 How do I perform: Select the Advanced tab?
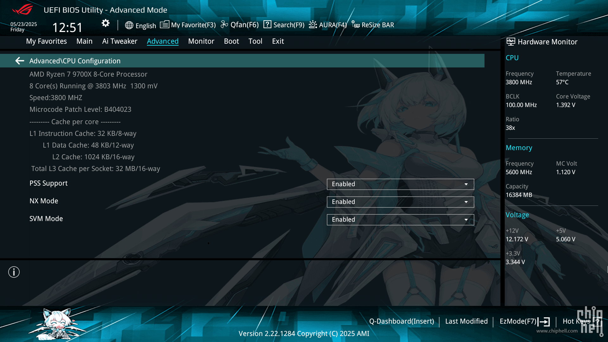pos(162,41)
